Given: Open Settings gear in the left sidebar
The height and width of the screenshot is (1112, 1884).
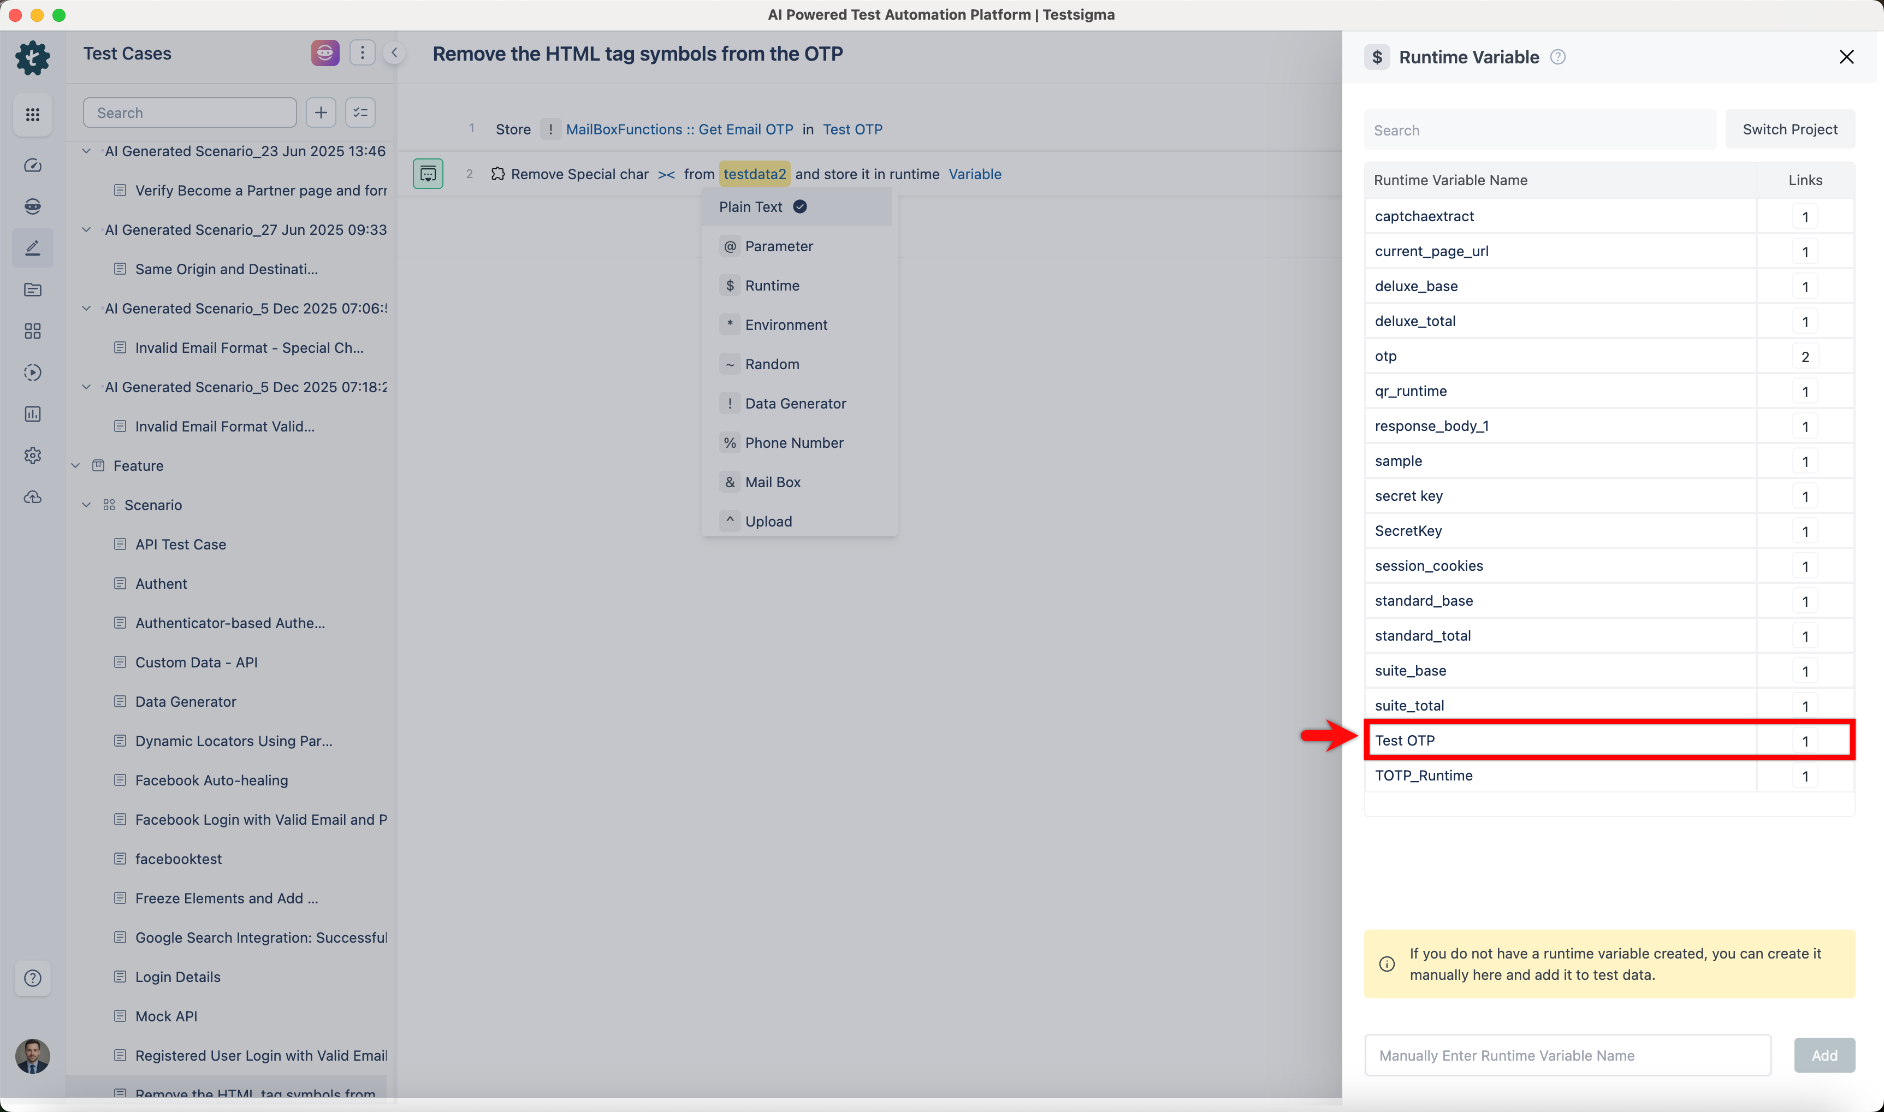Looking at the screenshot, I should (32, 456).
